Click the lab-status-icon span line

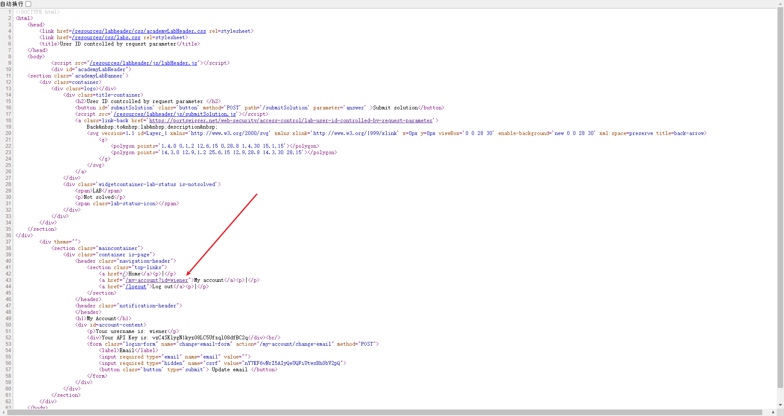pyautogui.click(x=127, y=204)
